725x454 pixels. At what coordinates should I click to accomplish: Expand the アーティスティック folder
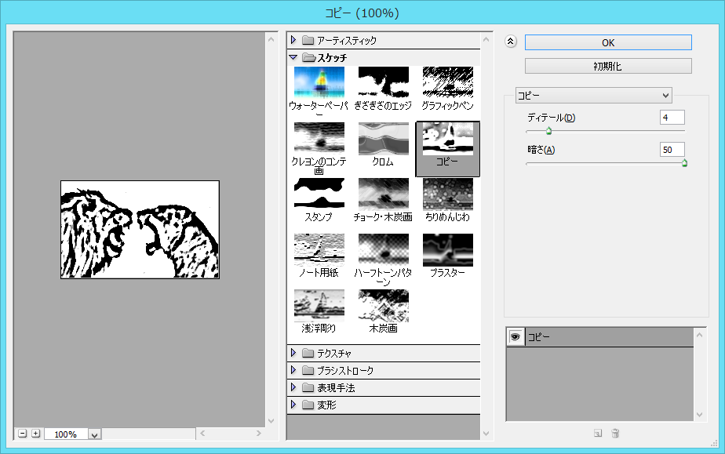(x=293, y=40)
